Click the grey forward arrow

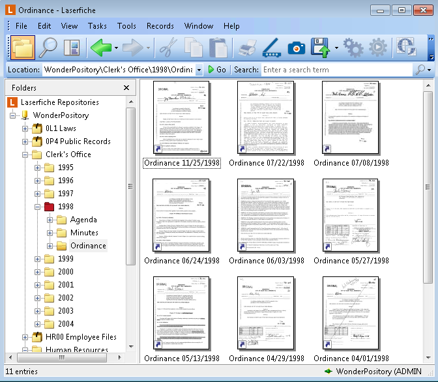[133, 48]
